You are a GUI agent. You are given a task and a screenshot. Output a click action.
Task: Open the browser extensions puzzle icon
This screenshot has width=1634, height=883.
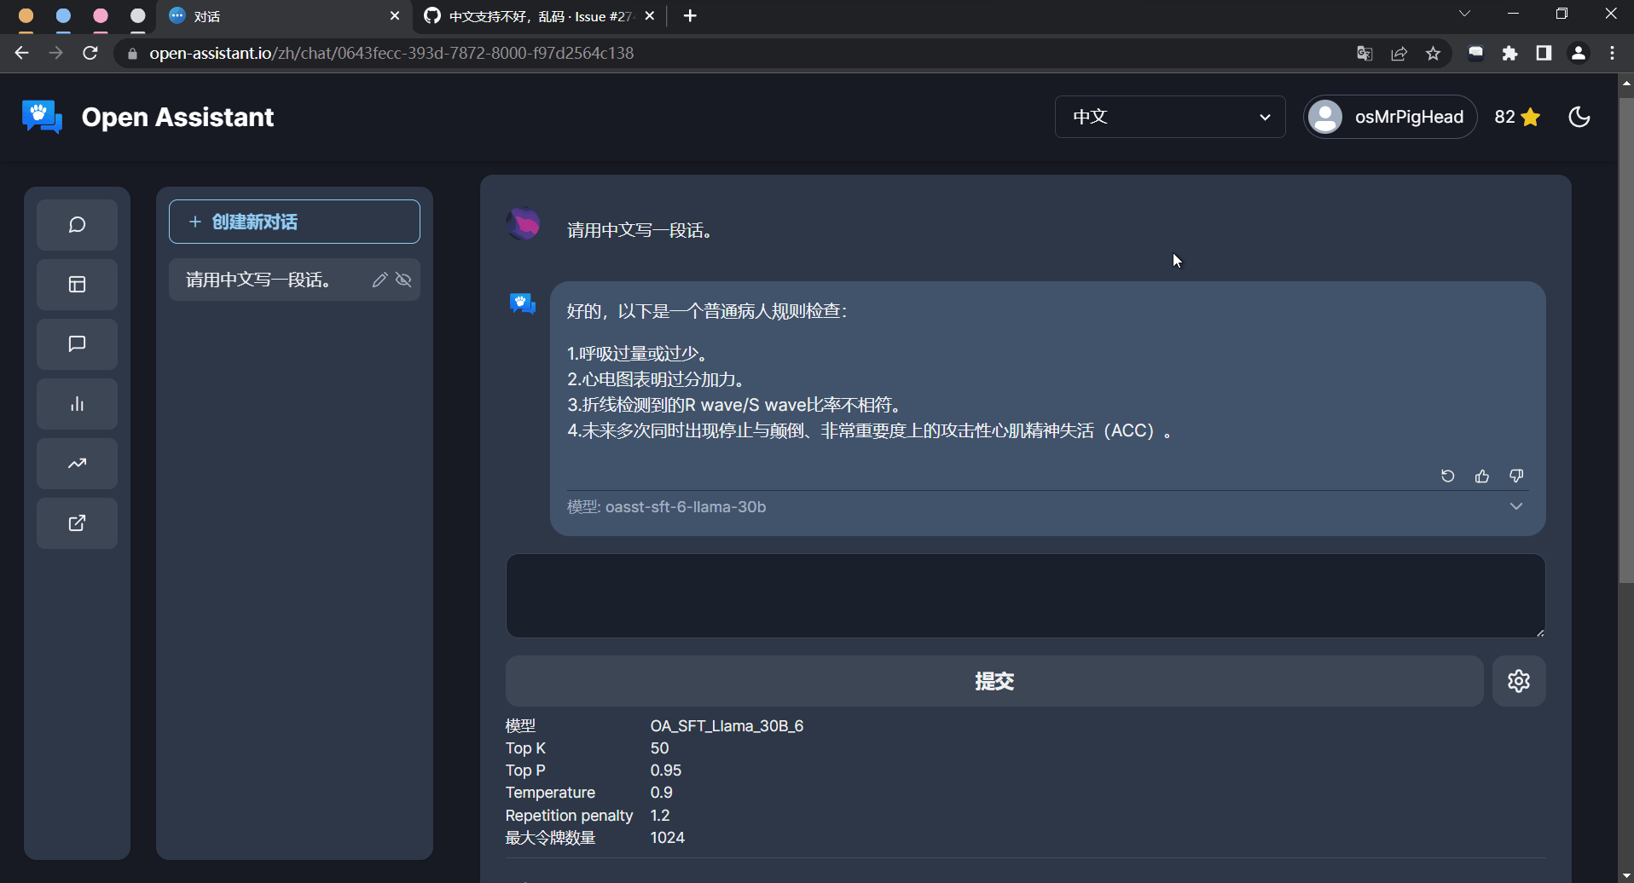pos(1510,53)
